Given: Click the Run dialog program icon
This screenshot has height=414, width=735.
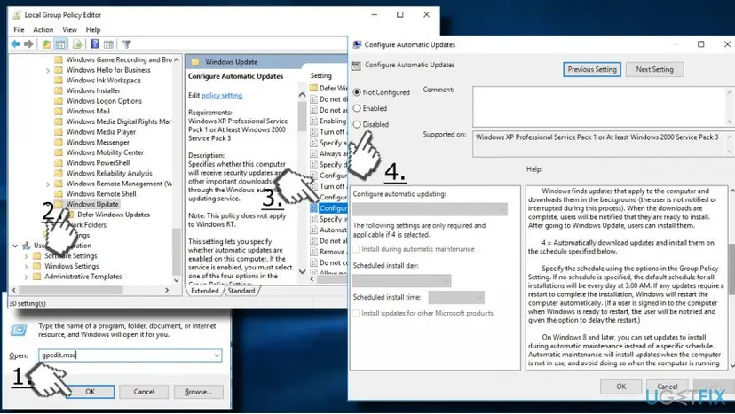Looking at the screenshot, I should click(x=19, y=331).
